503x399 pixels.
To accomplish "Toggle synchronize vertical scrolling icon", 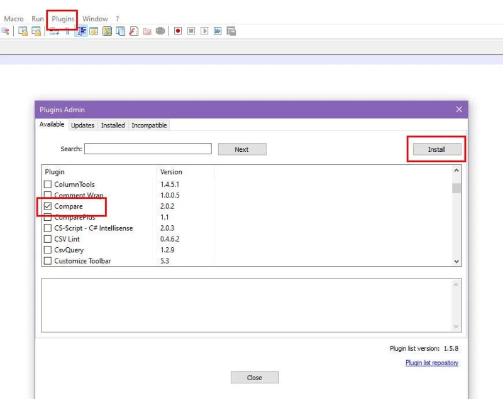I will coord(23,31).
